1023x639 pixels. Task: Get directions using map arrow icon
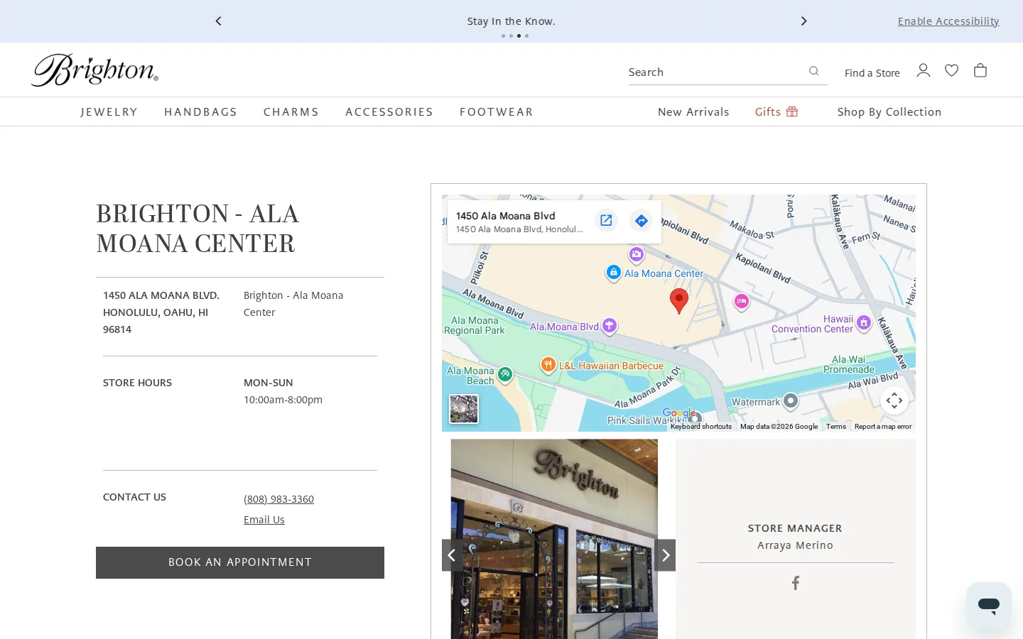tap(641, 221)
